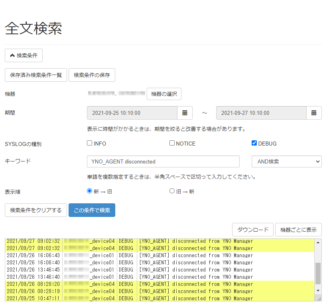Download the search results
Screen dimensions: 327x307
[x=252, y=230]
